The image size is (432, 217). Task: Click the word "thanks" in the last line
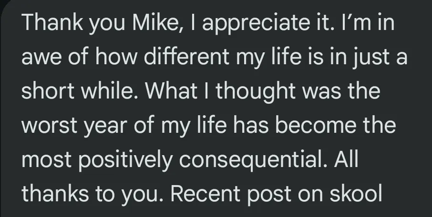[x=55, y=193]
